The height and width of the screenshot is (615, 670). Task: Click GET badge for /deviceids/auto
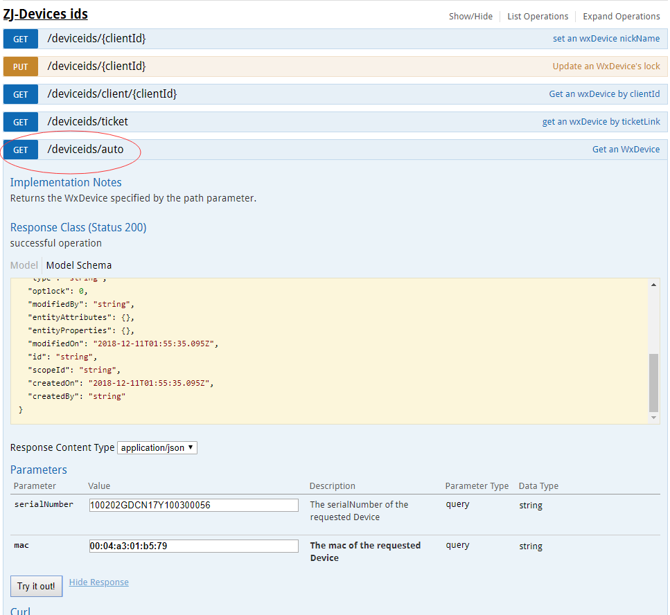pyautogui.click(x=21, y=150)
